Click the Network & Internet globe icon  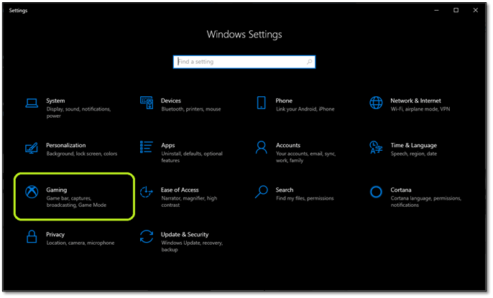pos(376,103)
